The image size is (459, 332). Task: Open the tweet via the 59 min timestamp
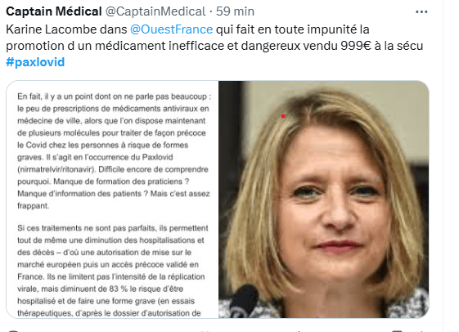(235, 11)
